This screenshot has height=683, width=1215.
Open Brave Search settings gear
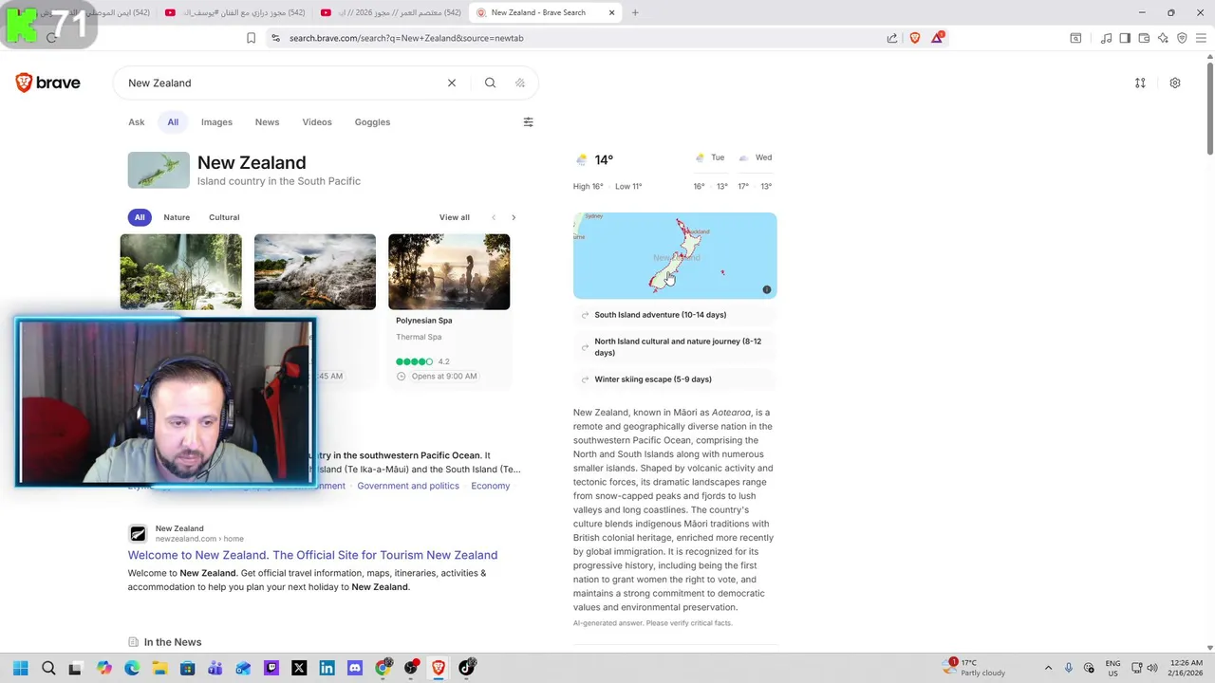pyautogui.click(x=1175, y=83)
